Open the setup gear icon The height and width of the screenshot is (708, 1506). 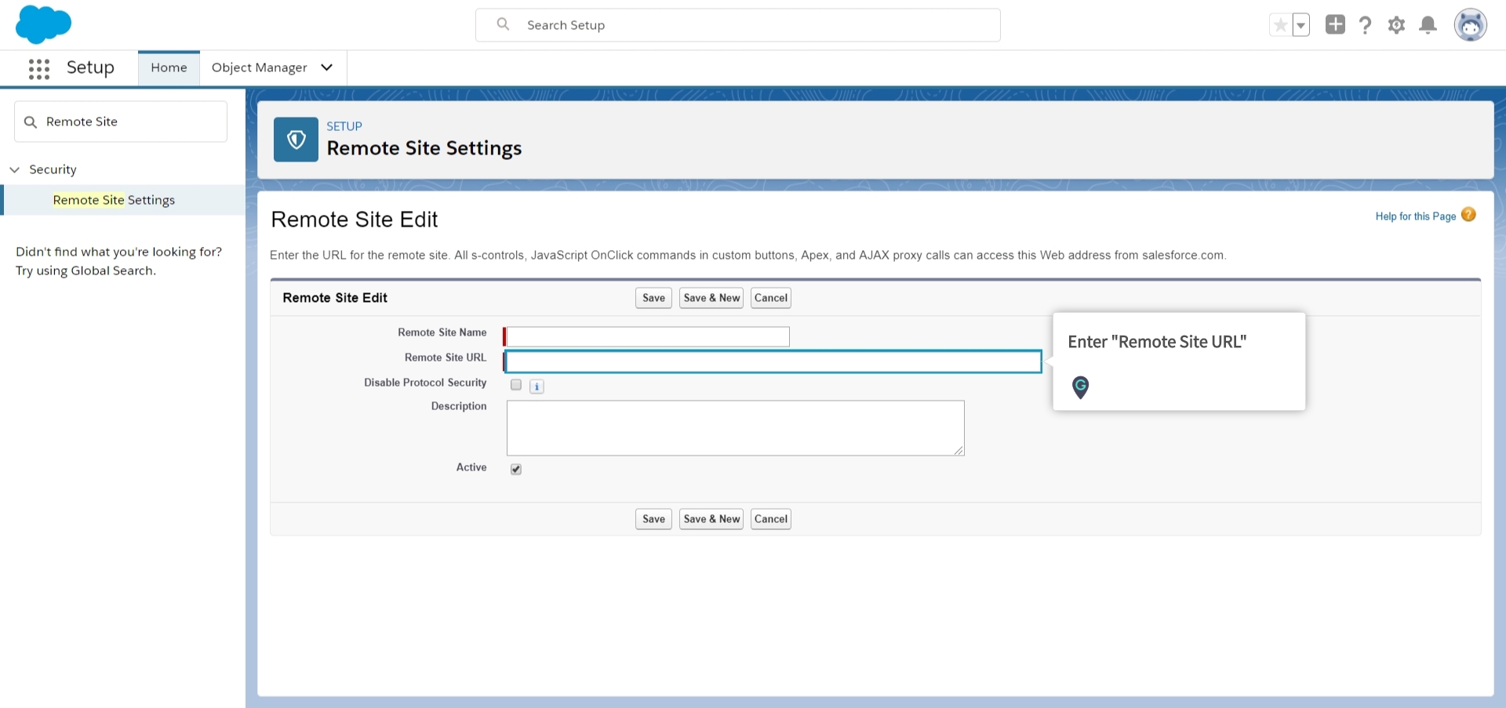pyautogui.click(x=1396, y=25)
